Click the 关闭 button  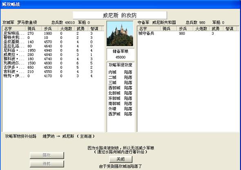coord(120,159)
